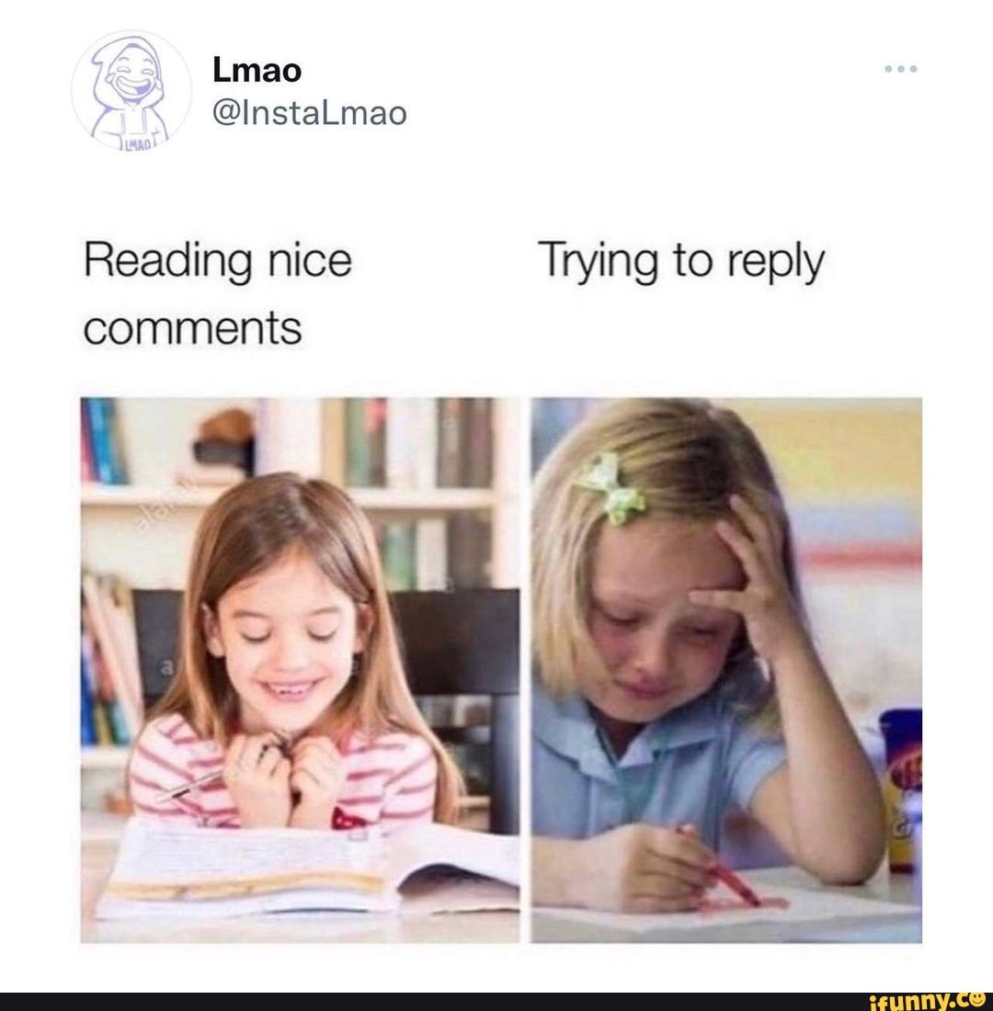
Task: Open the @InstaLmao handle link
Action: (309, 113)
